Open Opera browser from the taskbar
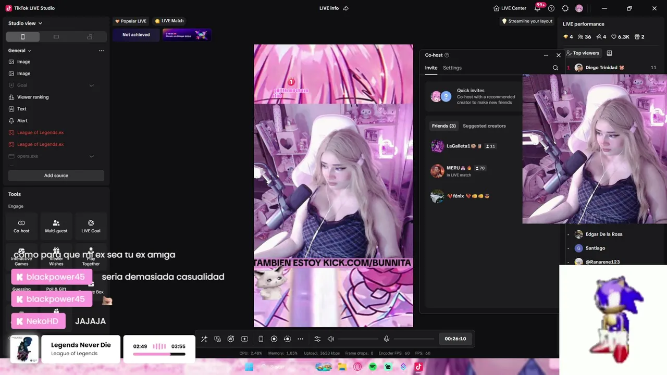Screen dimensions: 667x375 tap(357, 367)
